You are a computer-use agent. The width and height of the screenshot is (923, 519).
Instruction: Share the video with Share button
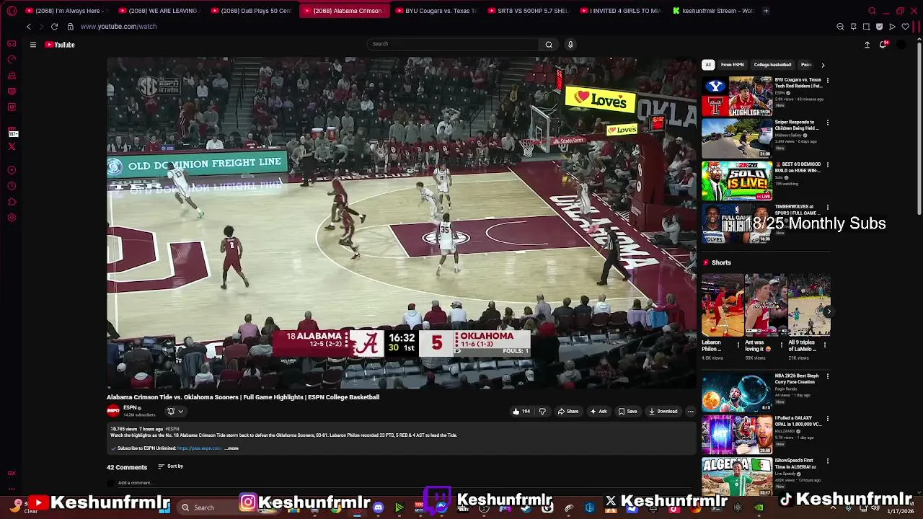[x=568, y=412]
